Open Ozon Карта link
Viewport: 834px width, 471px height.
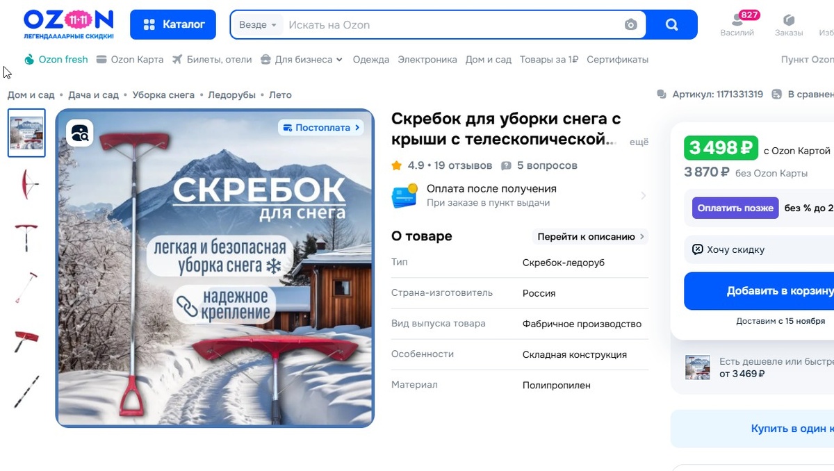click(130, 60)
